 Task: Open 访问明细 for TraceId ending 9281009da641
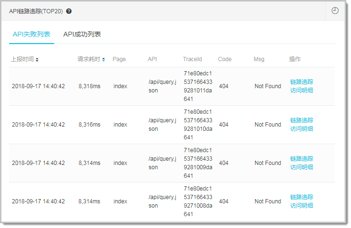(x=302, y=167)
